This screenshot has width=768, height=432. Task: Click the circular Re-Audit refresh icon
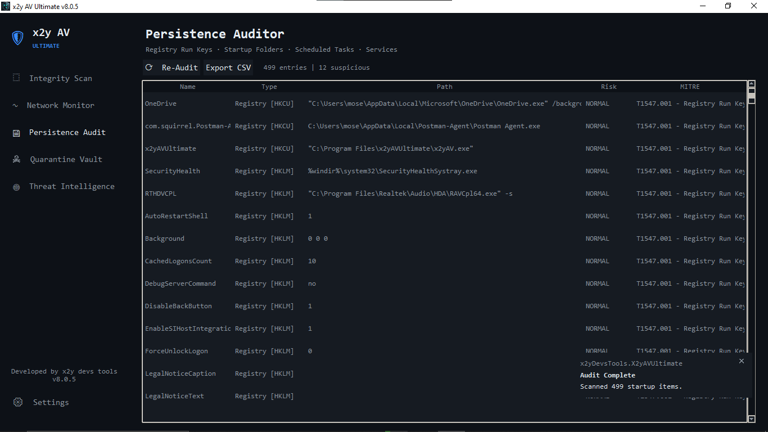click(x=149, y=67)
